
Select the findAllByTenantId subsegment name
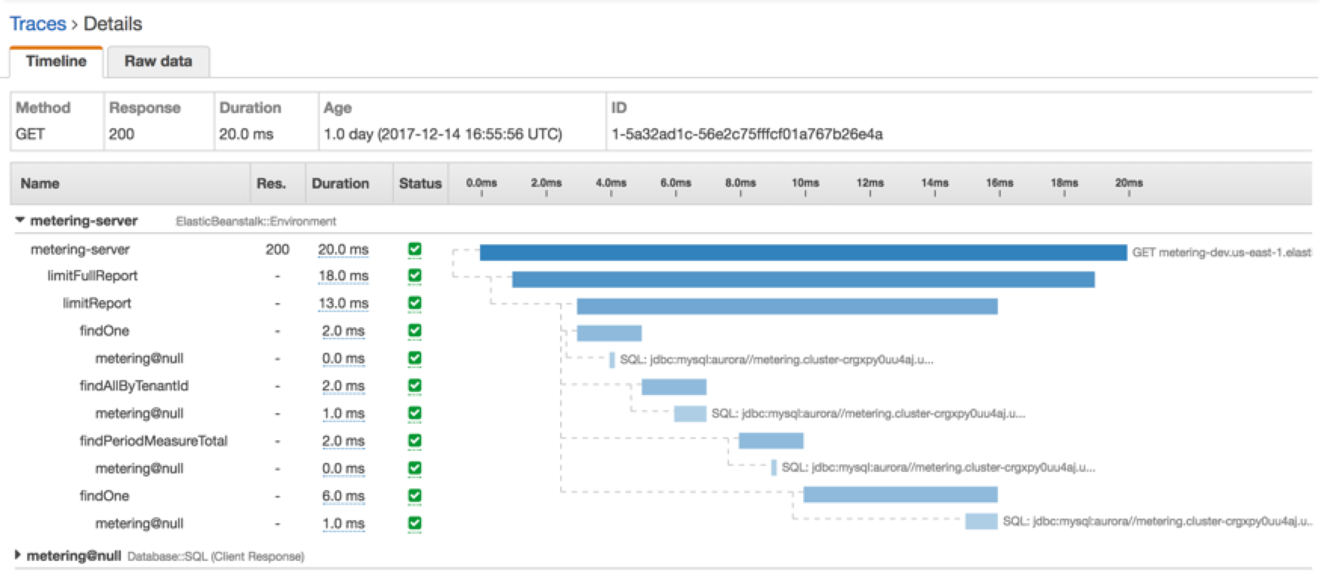click(x=134, y=386)
